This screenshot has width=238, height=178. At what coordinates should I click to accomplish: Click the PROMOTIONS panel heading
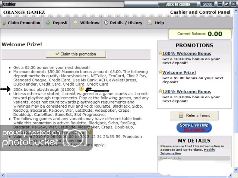click(x=194, y=45)
